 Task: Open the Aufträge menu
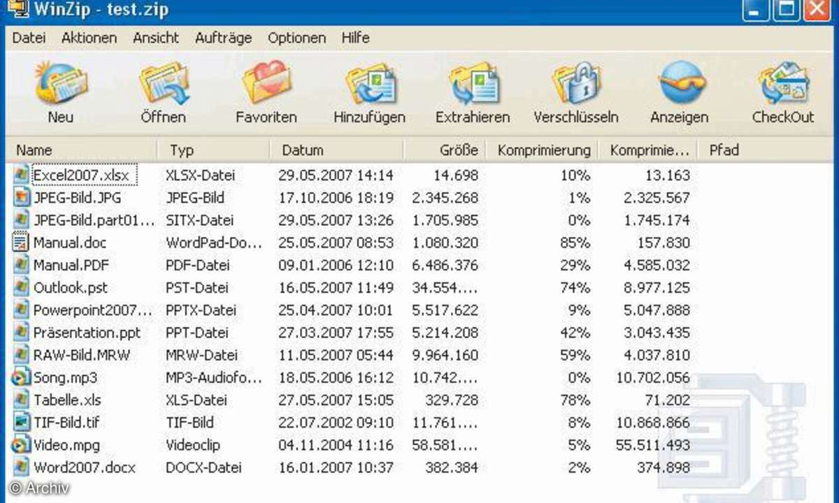223,38
